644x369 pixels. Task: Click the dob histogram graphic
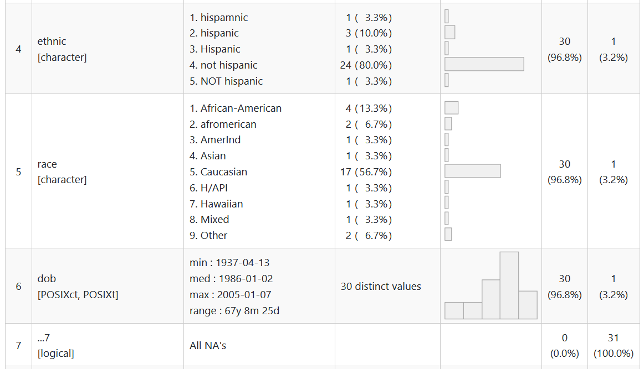pos(490,286)
